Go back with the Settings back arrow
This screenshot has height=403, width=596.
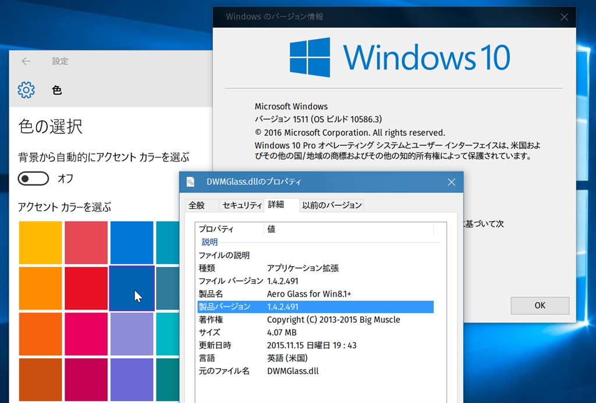(26, 61)
